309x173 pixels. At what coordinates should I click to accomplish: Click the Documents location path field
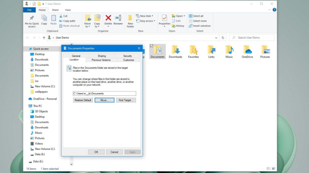tap(104, 93)
